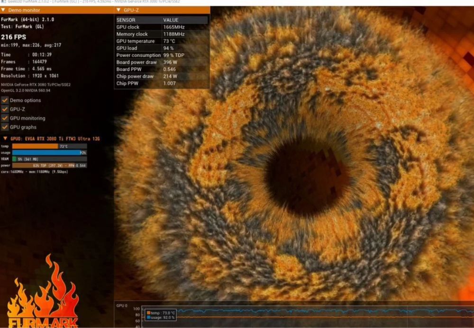Click the FurMark flame logo

[42, 292]
